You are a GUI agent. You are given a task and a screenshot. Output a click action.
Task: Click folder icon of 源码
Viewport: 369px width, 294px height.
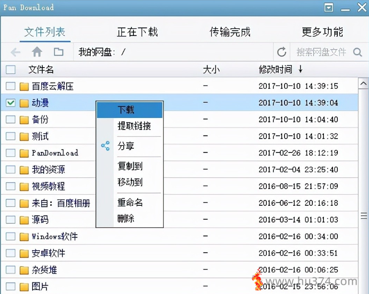point(24,220)
